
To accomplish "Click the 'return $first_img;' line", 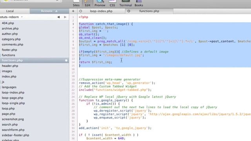I will click(x=95, y=62).
